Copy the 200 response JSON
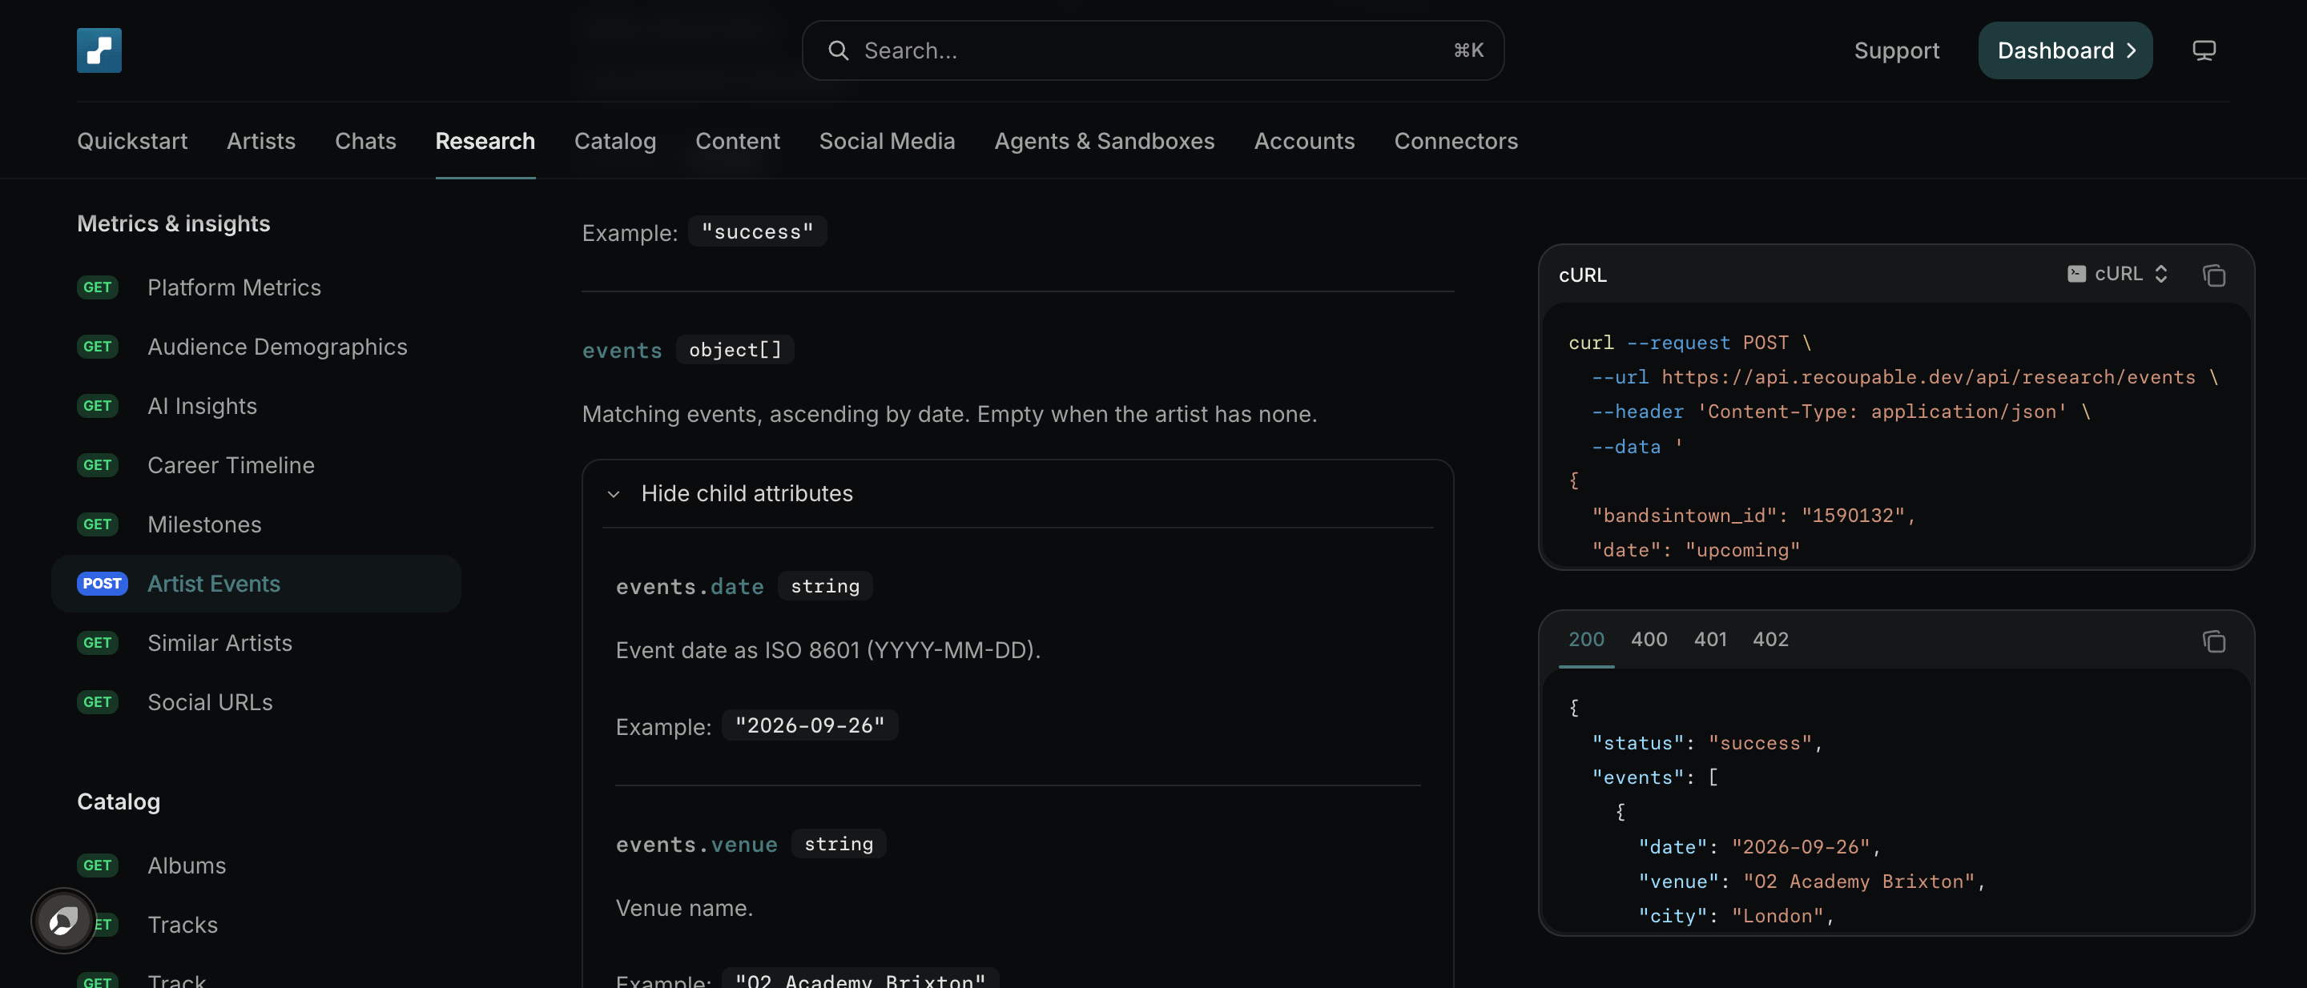This screenshot has width=2307, height=988. click(x=2213, y=641)
